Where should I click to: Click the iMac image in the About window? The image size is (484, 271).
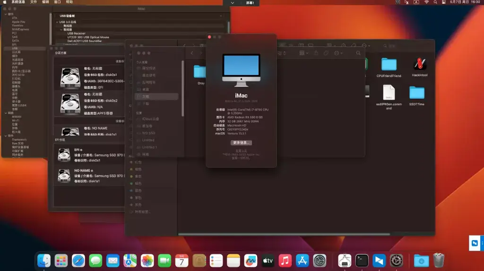click(241, 70)
